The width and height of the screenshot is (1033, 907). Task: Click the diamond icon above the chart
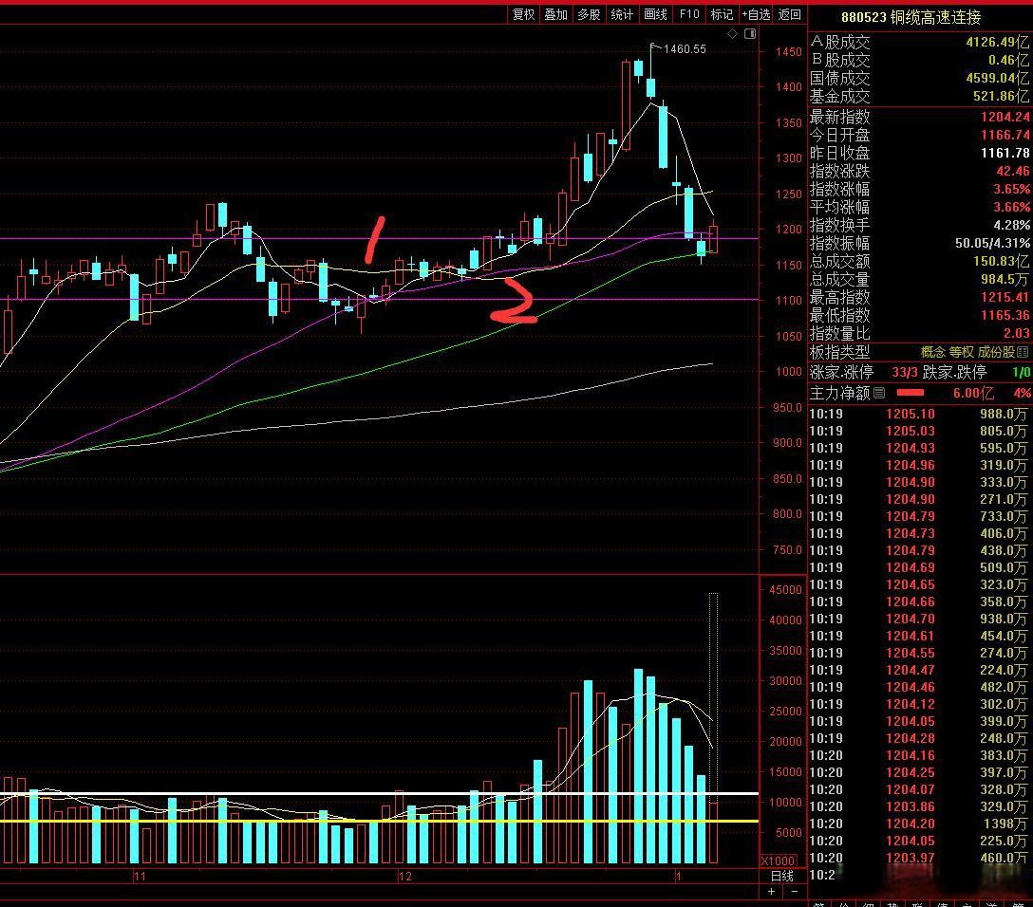[732, 34]
